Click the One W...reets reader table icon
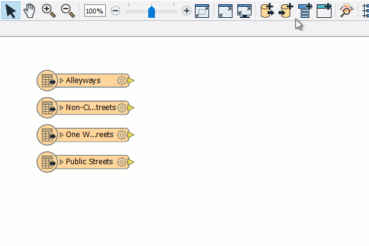This screenshot has width=369, height=246. point(47,135)
